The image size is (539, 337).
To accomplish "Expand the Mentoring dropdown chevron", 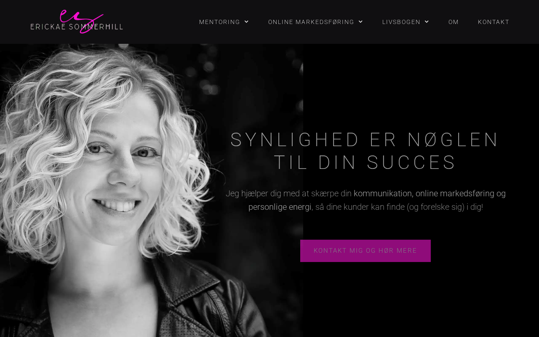I will (246, 22).
